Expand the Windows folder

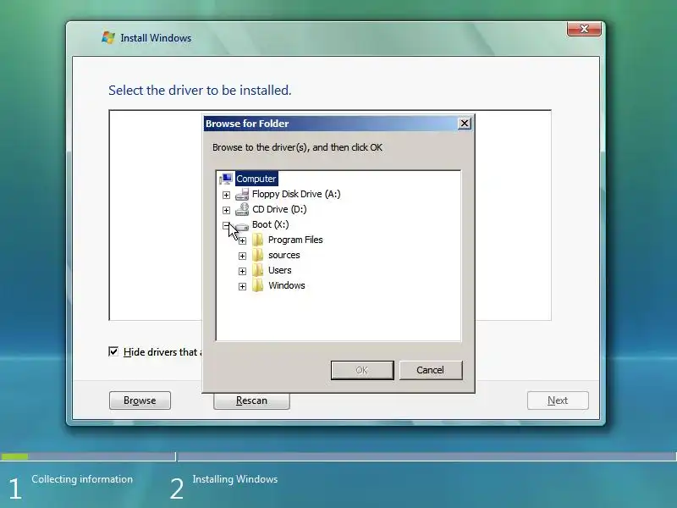(x=242, y=286)
